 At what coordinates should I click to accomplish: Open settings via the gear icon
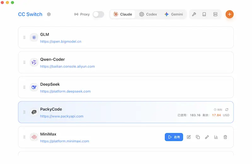click(49, 14)
